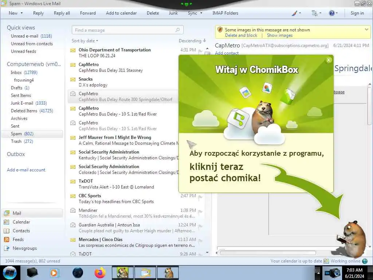Select Unread feeds quick view

pos(24,51)
